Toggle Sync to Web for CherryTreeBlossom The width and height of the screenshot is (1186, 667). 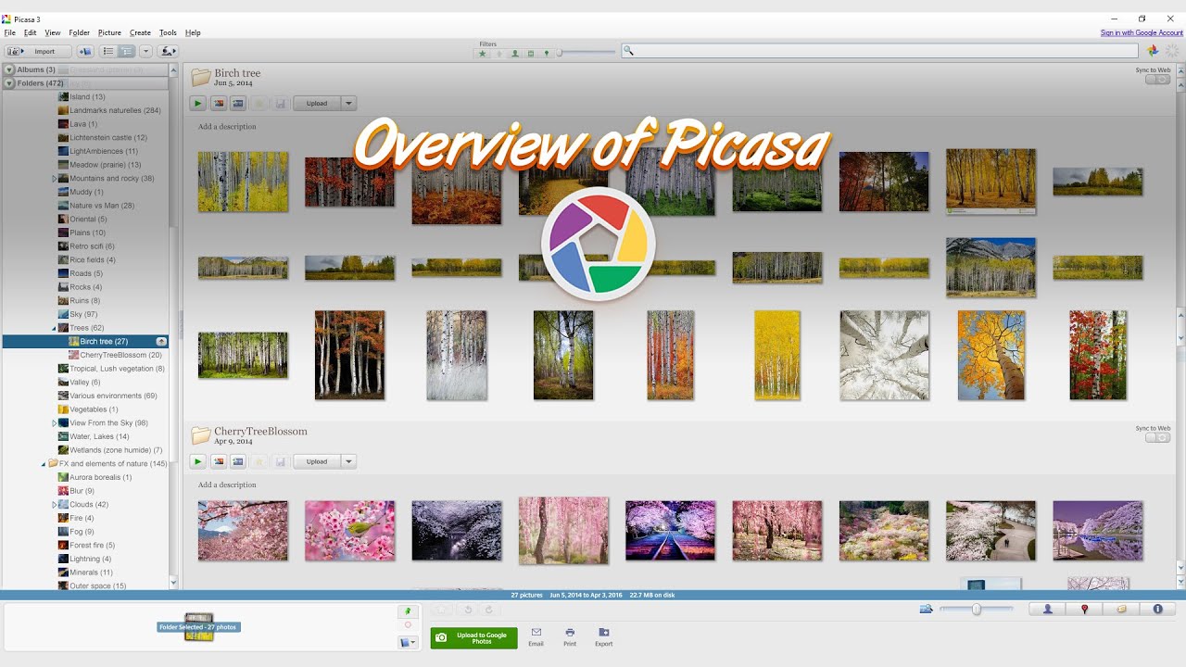point(1157,437)
